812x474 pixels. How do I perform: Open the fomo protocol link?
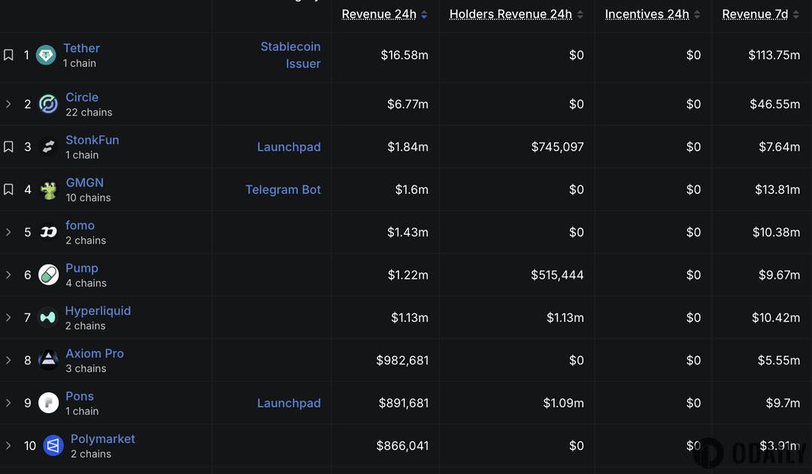click(x=80, y=225)
